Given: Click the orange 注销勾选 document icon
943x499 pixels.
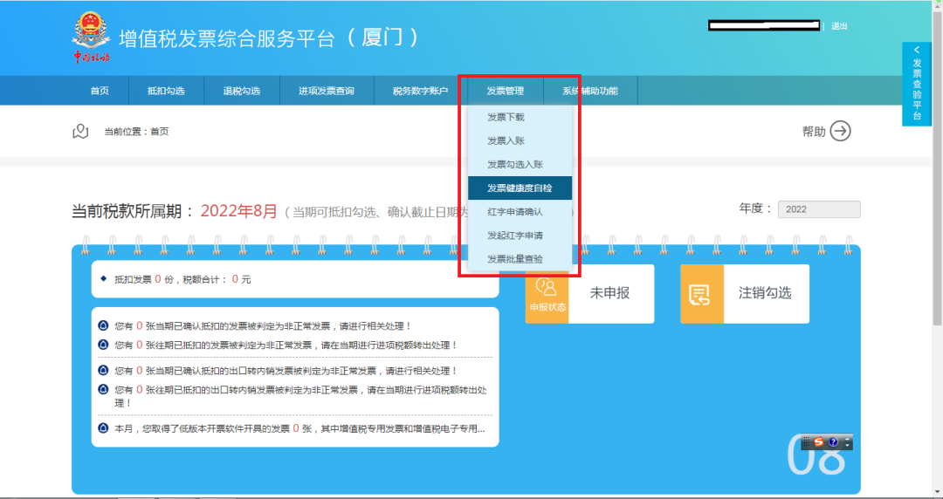Looking at the screenshot, I should (702, 294).
